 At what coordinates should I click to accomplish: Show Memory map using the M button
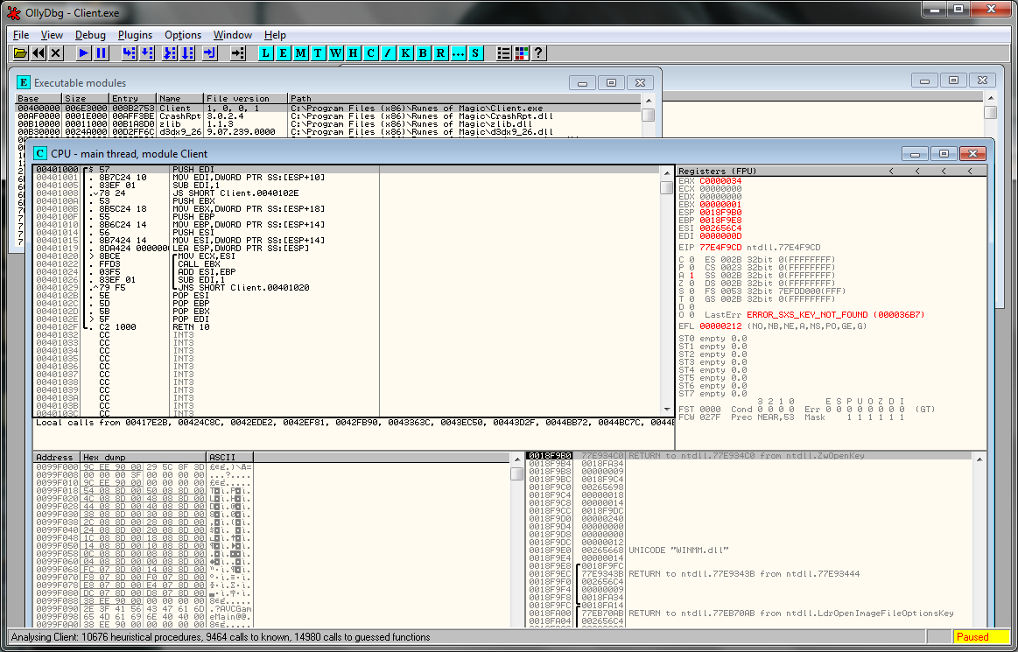300,53
